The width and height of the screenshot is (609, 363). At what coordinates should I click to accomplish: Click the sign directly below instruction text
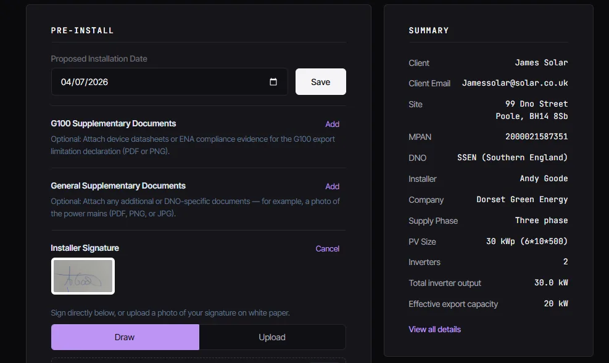[170, 313]
